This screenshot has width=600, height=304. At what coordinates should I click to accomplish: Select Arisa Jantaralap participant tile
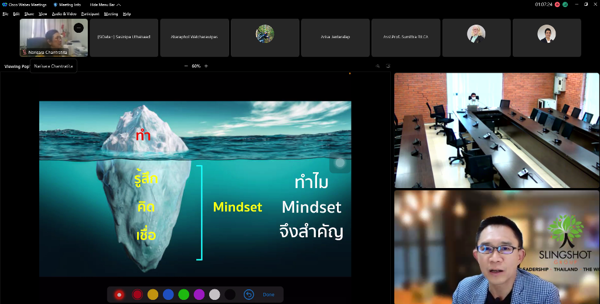click(x=335, y=37)
